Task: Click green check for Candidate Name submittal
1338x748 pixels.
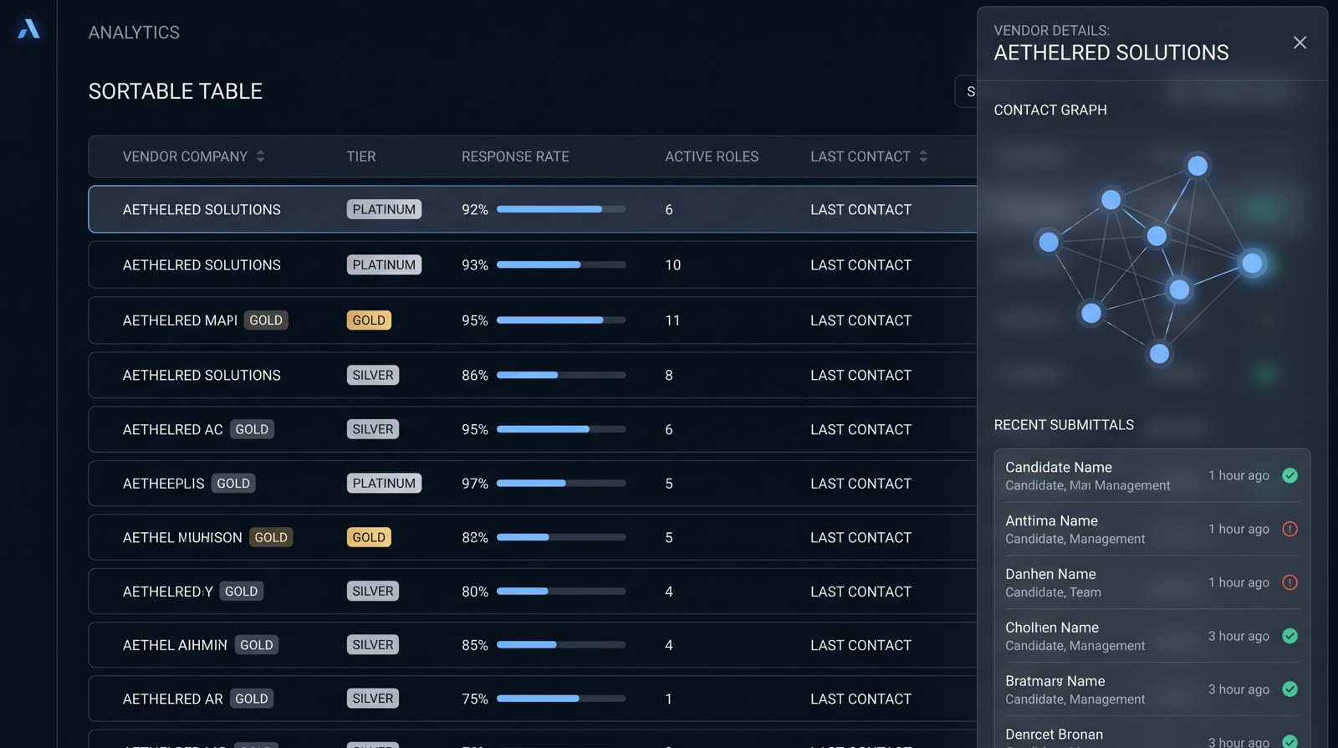Action: point(1290,475)
